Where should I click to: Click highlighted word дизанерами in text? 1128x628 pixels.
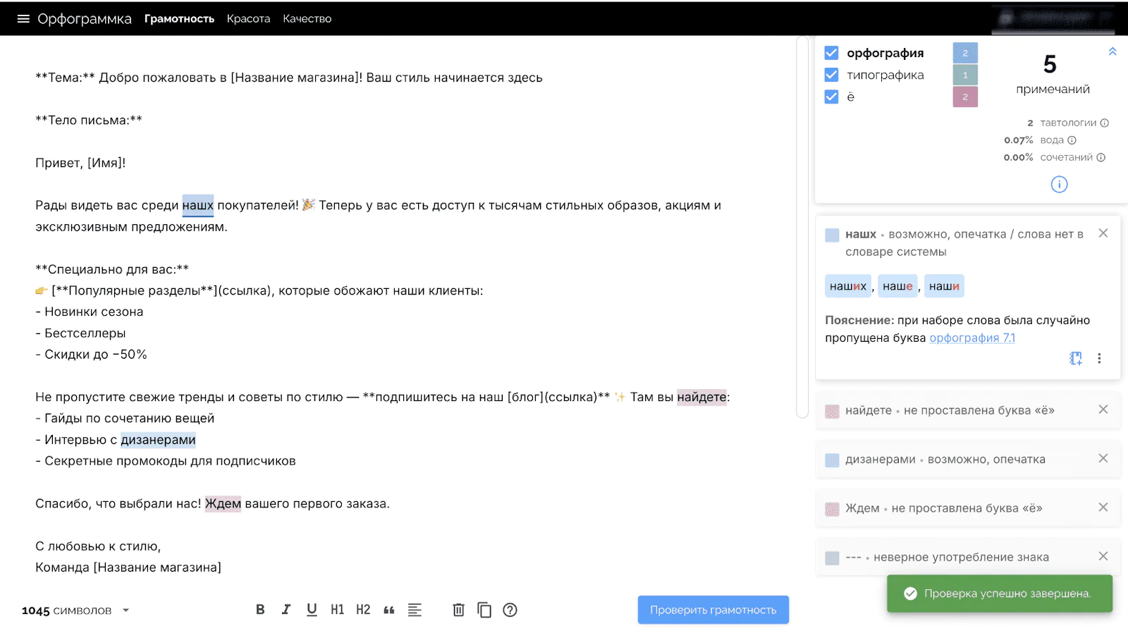[158, 440]
